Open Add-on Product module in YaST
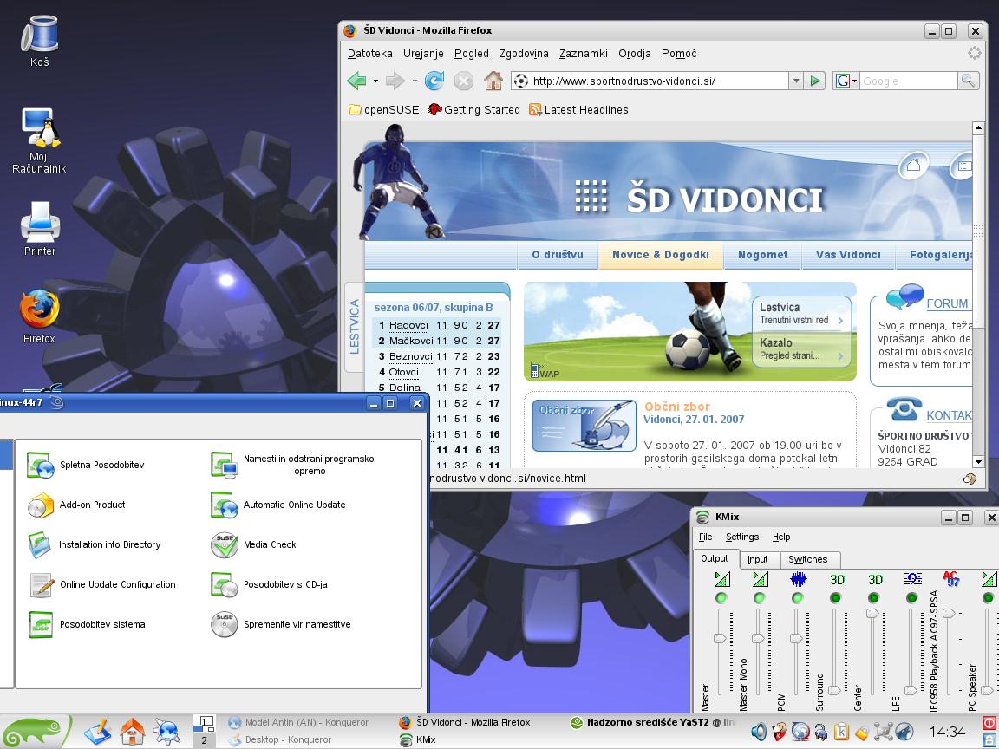Screen dimensions: 999x749 [x=75, y=505]
